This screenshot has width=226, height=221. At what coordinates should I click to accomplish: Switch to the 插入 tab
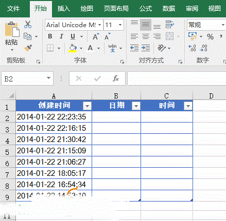[64, 9]
